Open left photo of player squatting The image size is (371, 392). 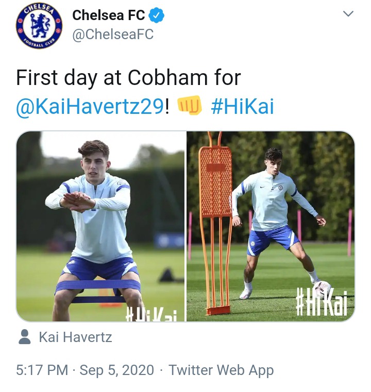click(100, 227)
